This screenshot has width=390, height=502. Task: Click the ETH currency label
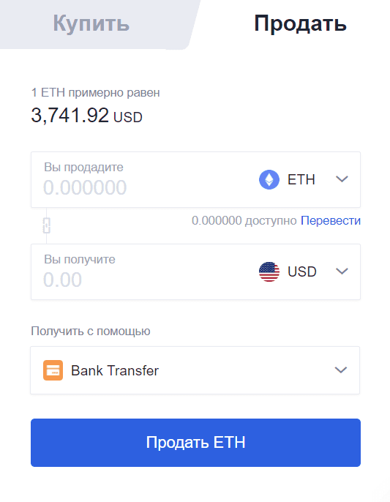tap(301, 179)
